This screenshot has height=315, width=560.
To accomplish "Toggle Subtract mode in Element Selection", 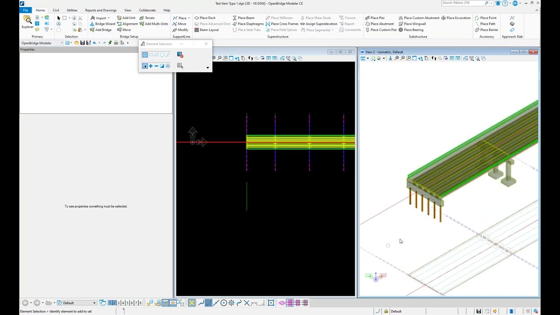I will (x=156, y=66).
